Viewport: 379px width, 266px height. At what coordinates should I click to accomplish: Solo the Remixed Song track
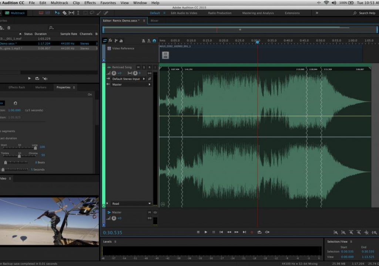click(x=144, y=67)
